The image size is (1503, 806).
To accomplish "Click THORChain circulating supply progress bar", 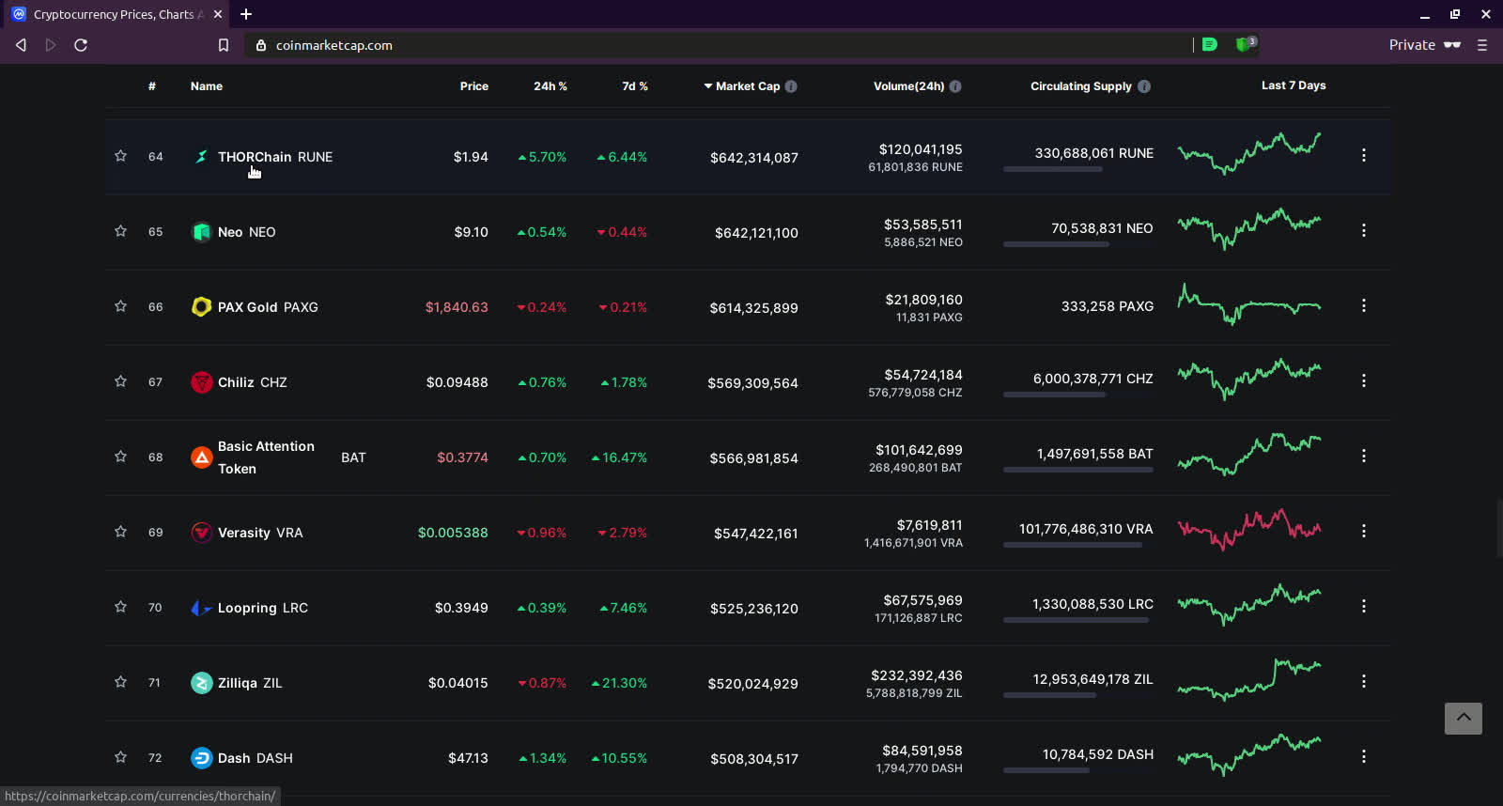I will coord(1078,169).
